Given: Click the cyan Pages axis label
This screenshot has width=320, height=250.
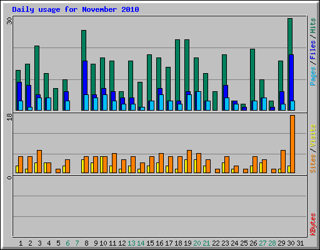Looking at the screenshot, I should tap(312, 76).
